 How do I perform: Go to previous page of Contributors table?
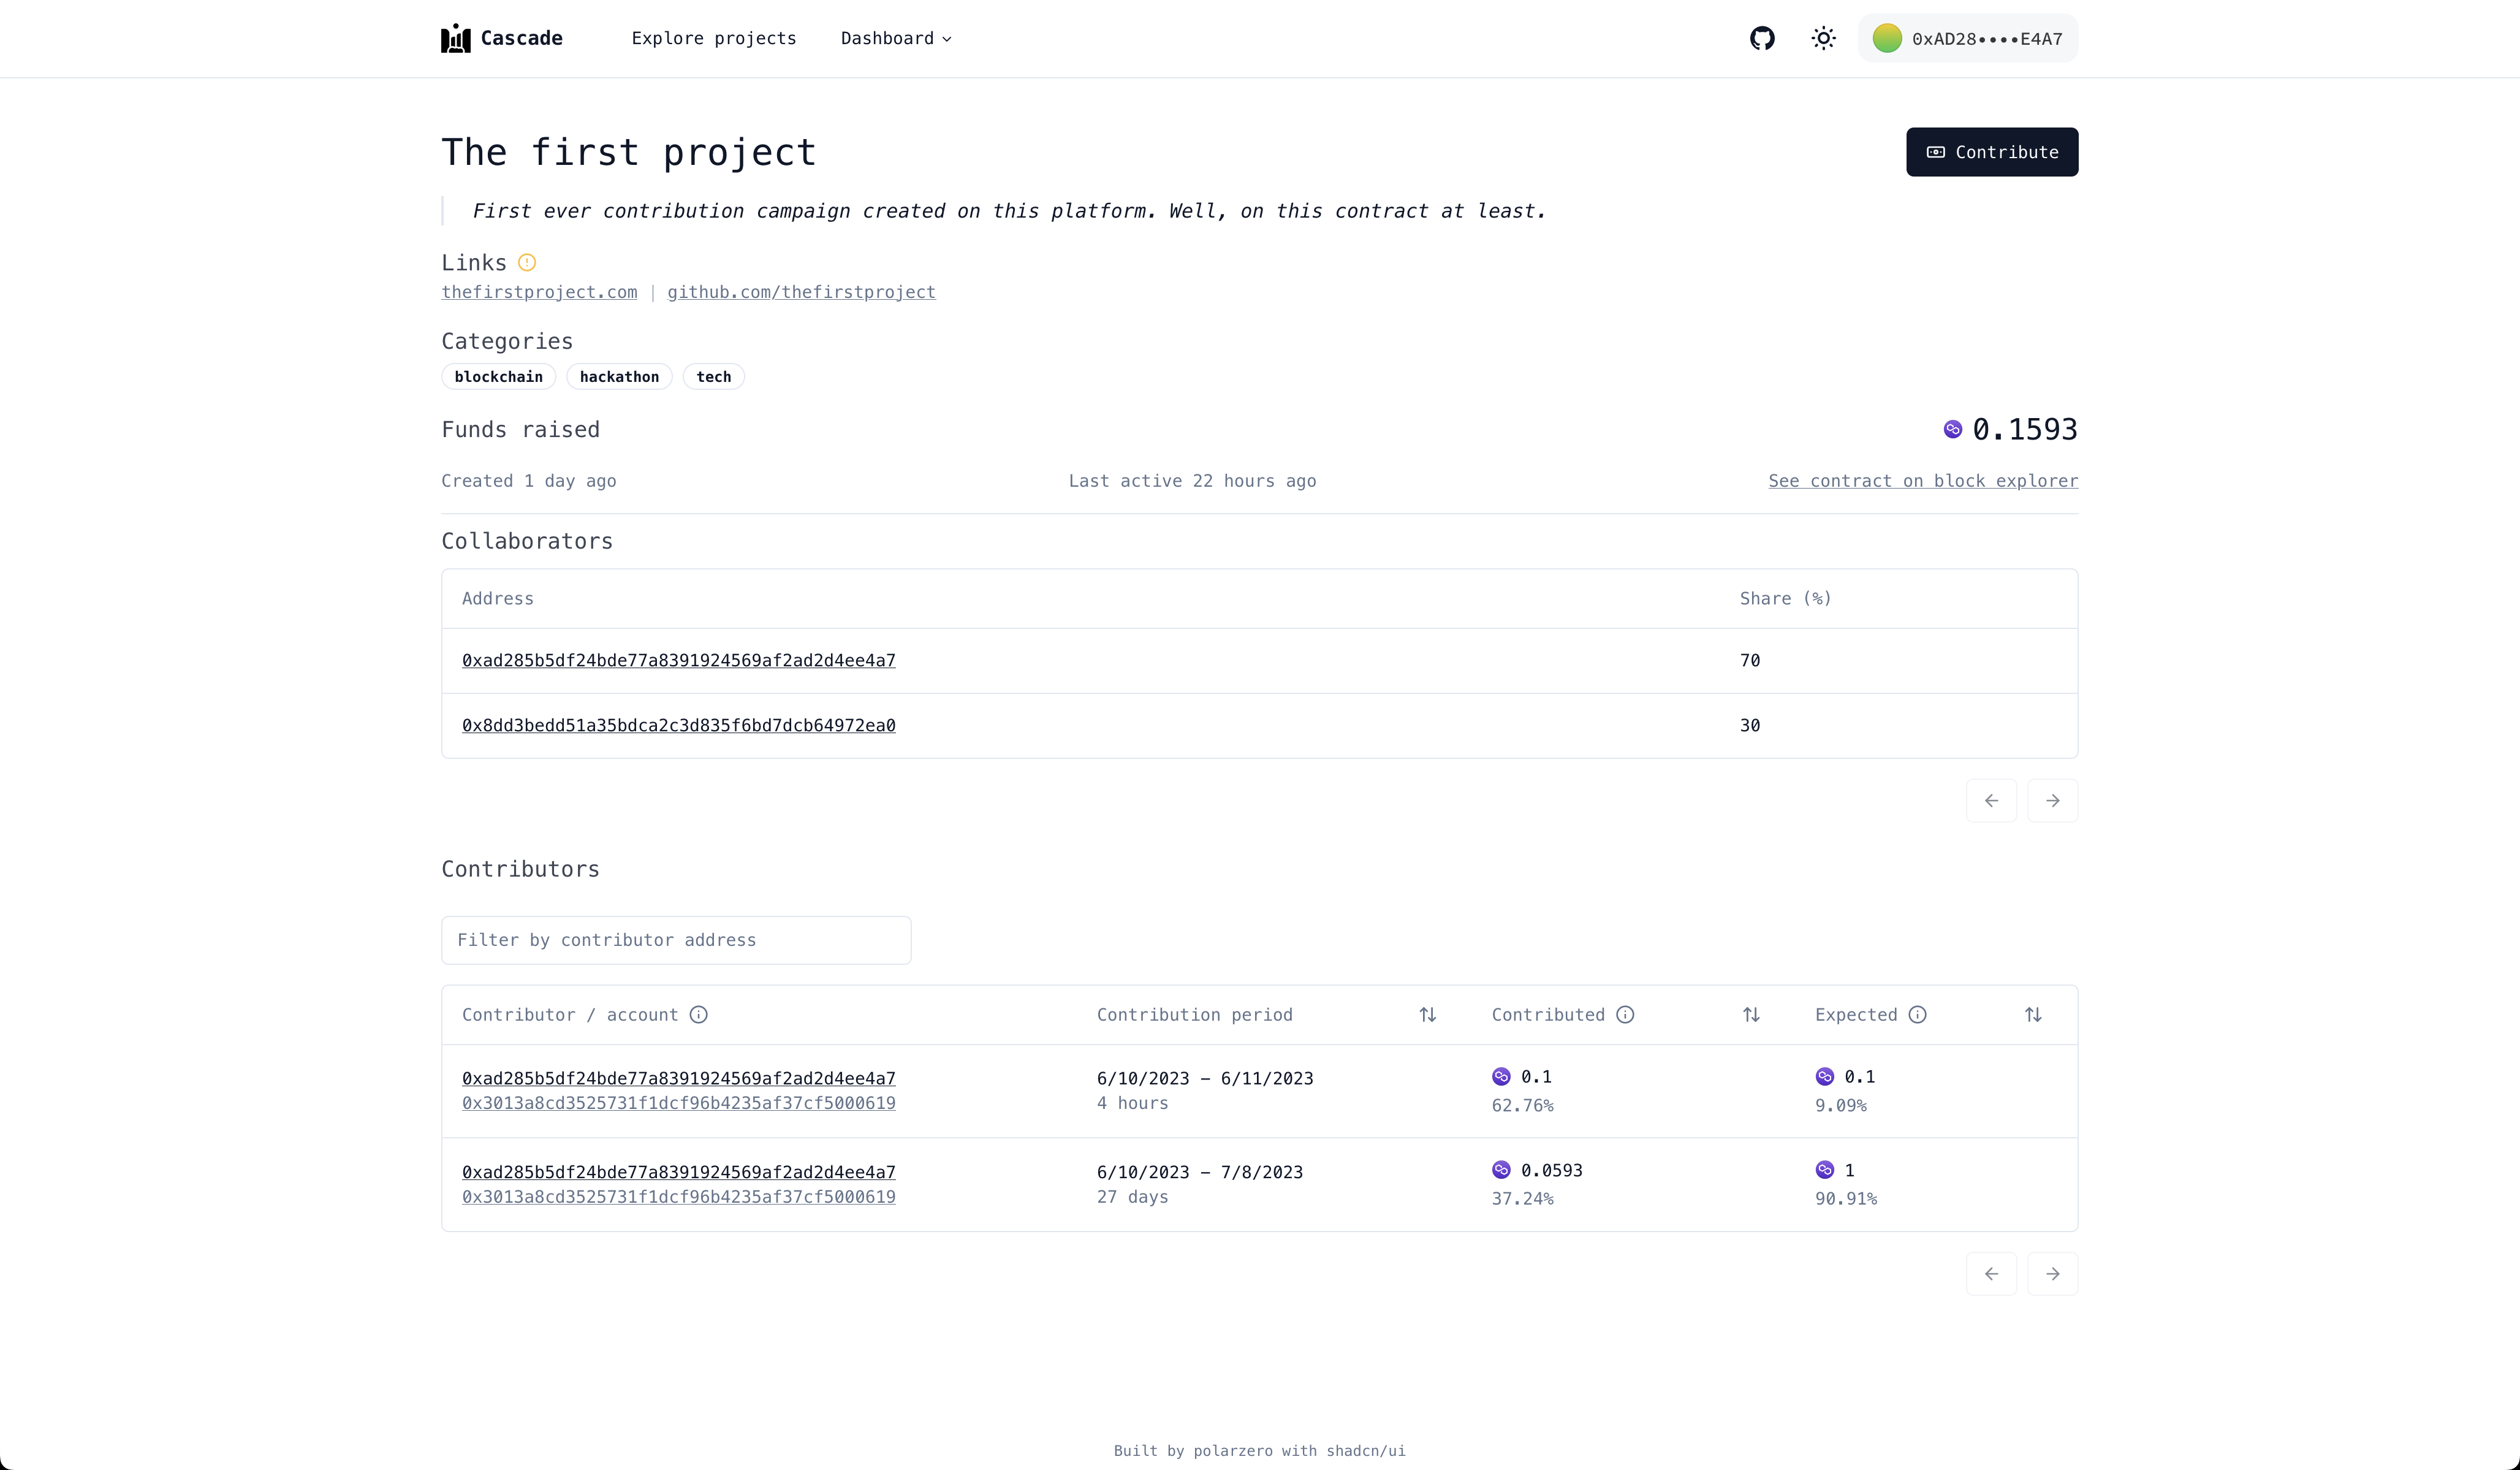point(1991,1274)
